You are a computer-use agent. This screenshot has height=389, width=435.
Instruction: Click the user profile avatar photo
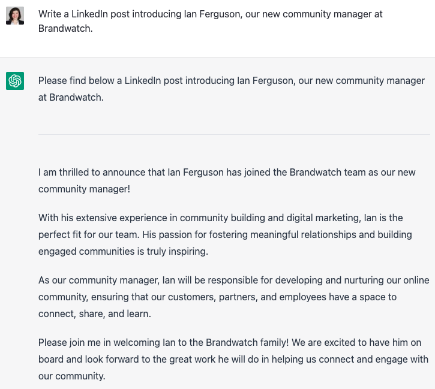coord(15,16)
